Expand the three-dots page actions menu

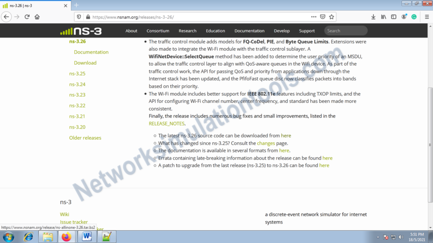point(314,16)
